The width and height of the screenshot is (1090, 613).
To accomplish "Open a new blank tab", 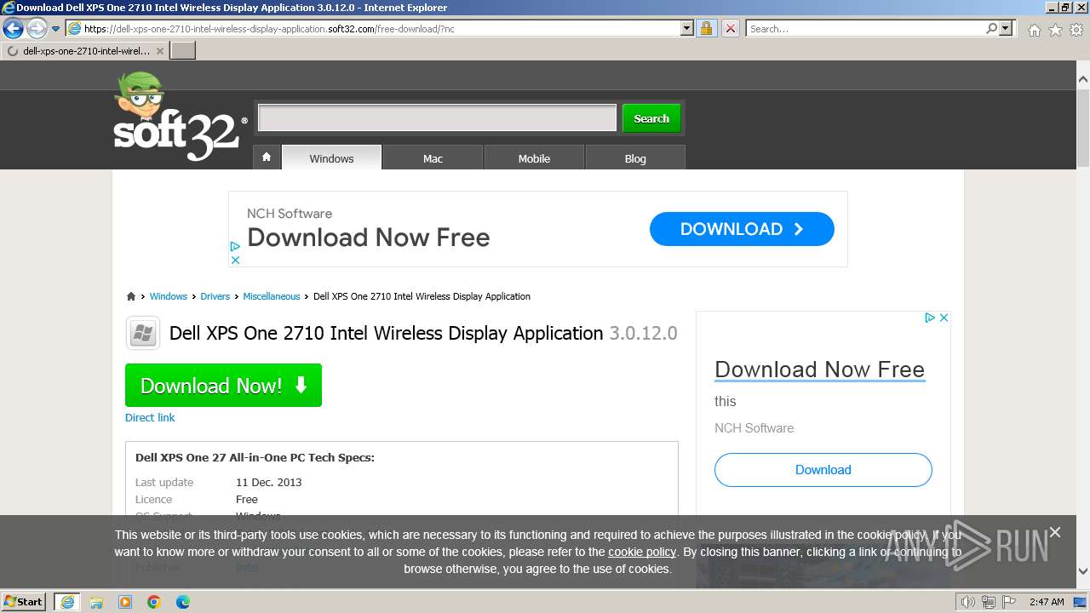I will (x=183, y=51).
